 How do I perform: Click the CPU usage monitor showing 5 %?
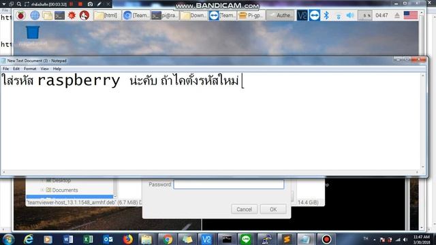[x=365, y=16]
